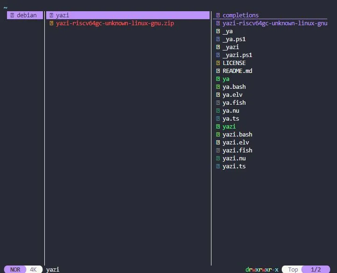Viewport: 337px width, 273px height.
Task: Click the PowerShell icon next to _yazi.ps1
Action: tap(218, 55)
